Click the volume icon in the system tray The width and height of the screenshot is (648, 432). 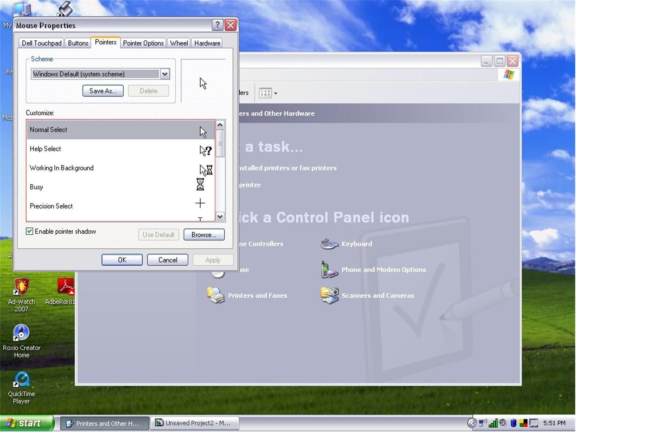coord(503,423)
